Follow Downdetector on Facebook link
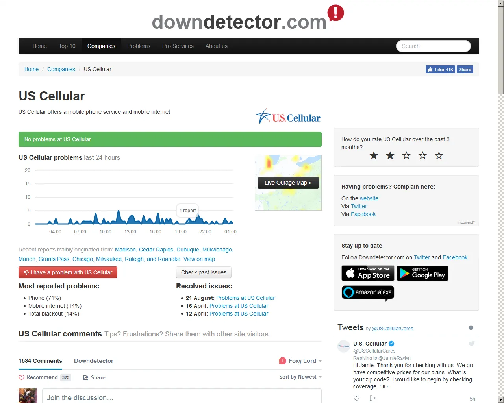This screenshot has height=403, width=504. tap(455, 257)
